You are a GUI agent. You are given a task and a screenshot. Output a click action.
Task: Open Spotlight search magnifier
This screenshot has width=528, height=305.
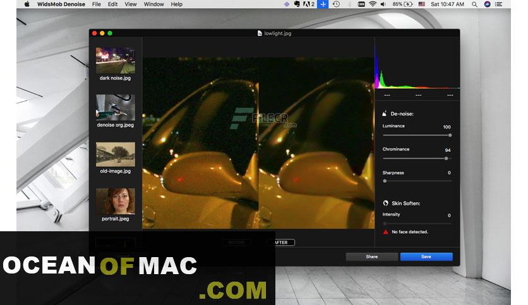click(474, 4)
